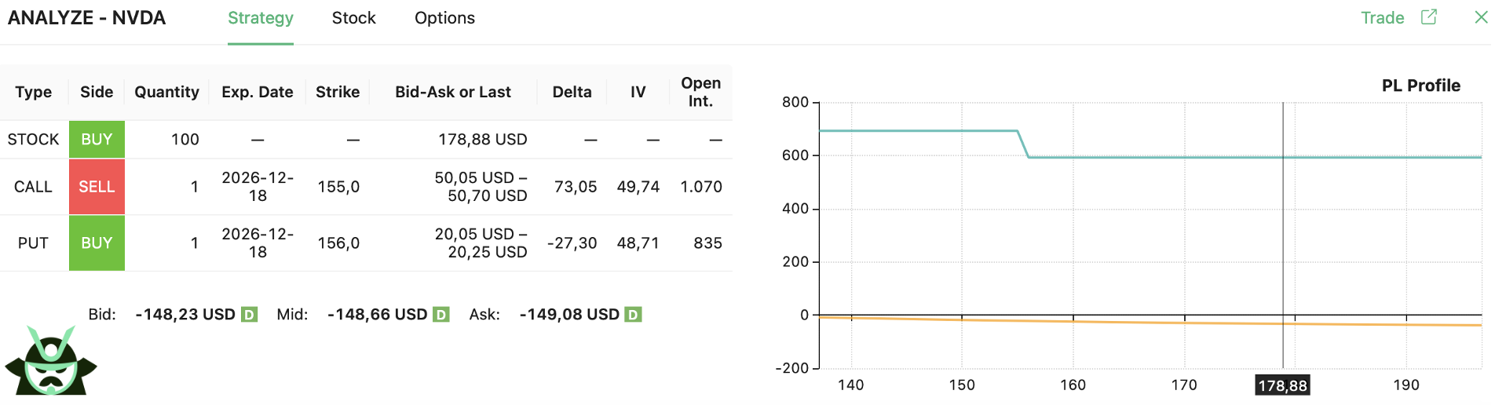Click the Mid price -148,66 USD

pyautogui.click(x=377, y=315)
